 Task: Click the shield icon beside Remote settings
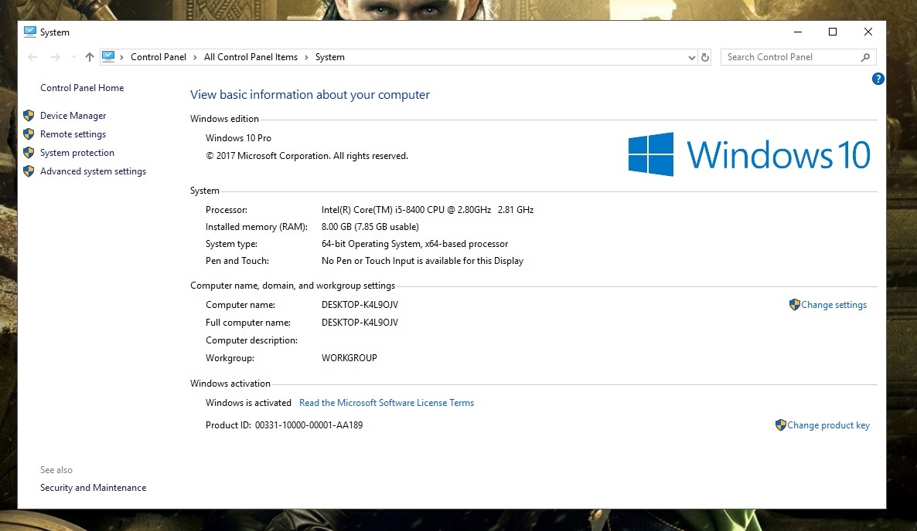[29, 134]
